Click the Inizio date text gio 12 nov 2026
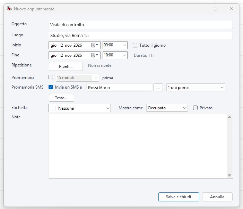Image resolution: width=243 pixels, height=209 pixels. [x=66, y=45]
